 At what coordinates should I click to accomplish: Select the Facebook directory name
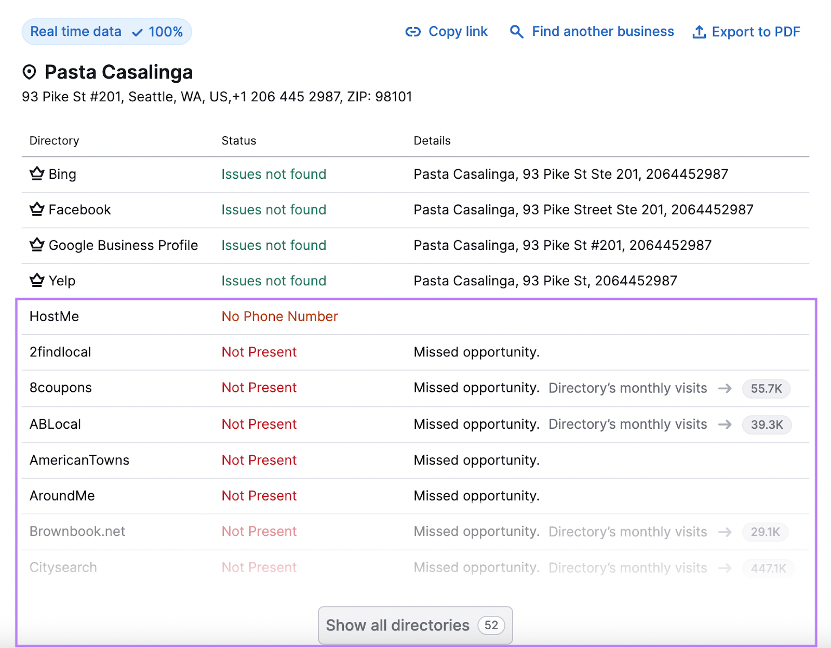[79, 209]
